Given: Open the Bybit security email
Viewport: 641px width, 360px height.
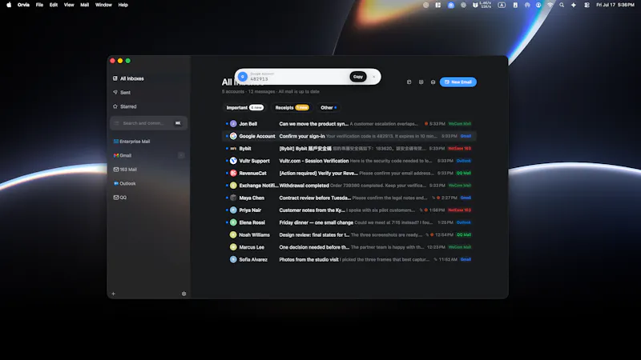Looking at the screenshot, I should [349, 149].
